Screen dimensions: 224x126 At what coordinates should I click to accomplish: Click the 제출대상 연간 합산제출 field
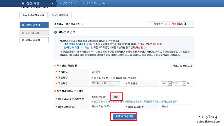pos(105,83)
